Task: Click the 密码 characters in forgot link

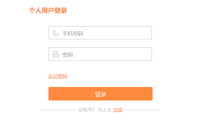Action: (x=63, y=76)
